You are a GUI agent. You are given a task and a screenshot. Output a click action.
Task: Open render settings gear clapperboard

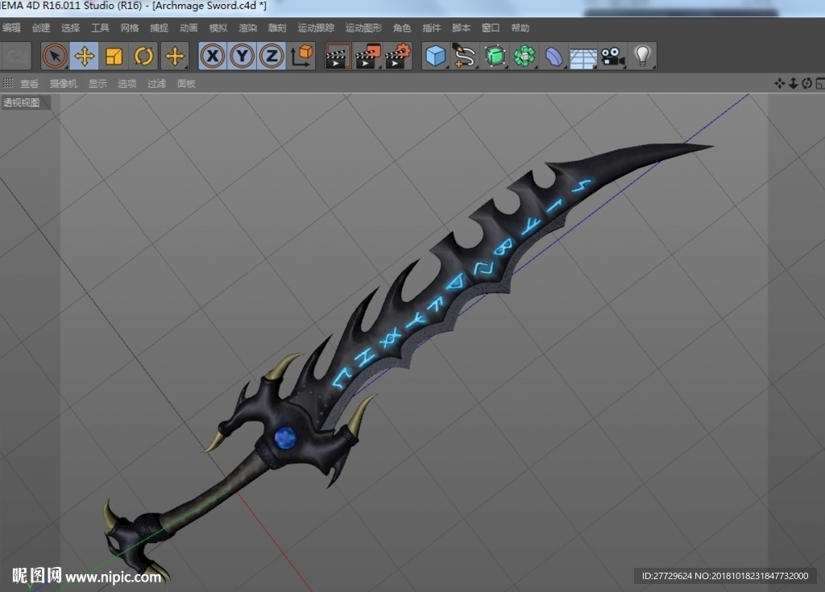click(x=398, y=56)
